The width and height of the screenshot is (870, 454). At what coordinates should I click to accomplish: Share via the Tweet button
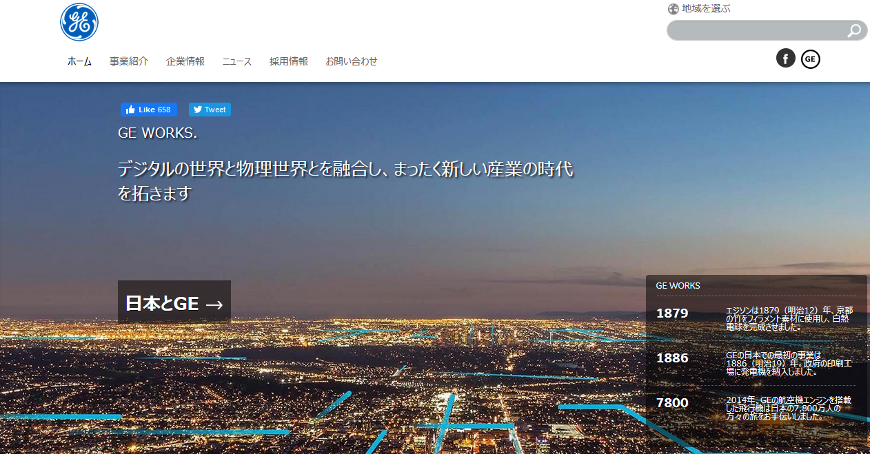point(210,110)
